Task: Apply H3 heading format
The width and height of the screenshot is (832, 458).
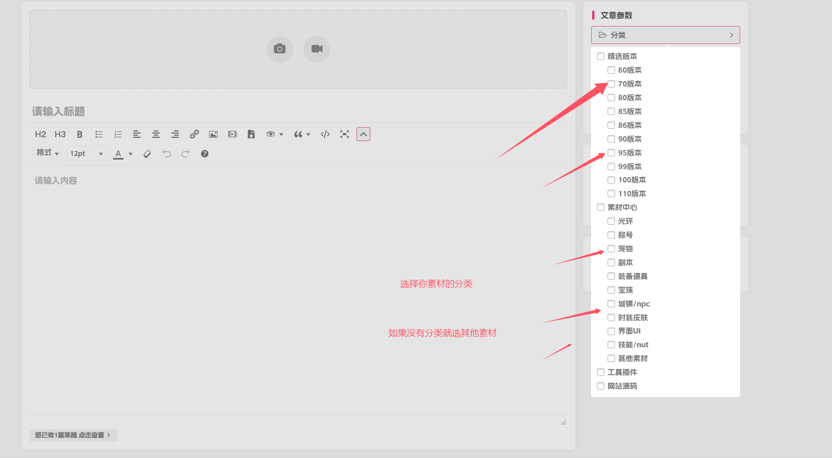Action: (x=60, y=134)
